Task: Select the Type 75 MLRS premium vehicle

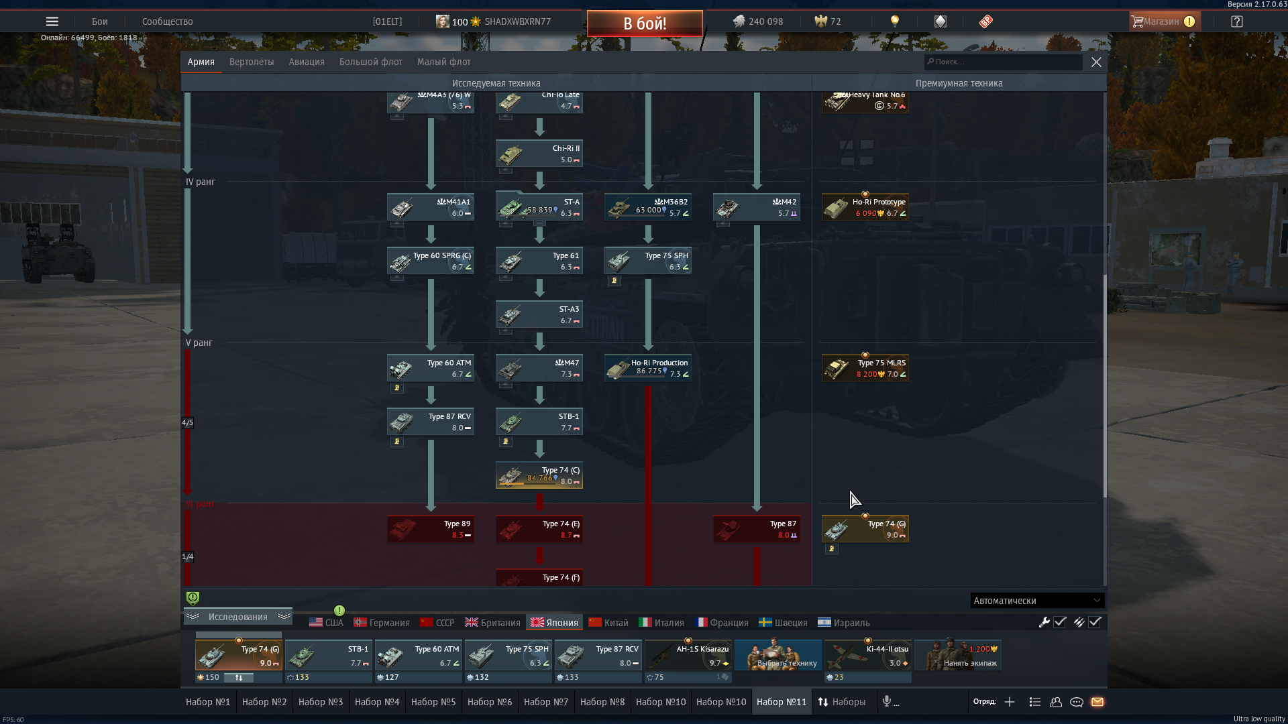Action: pyautogui.click(x=865, y=368)
